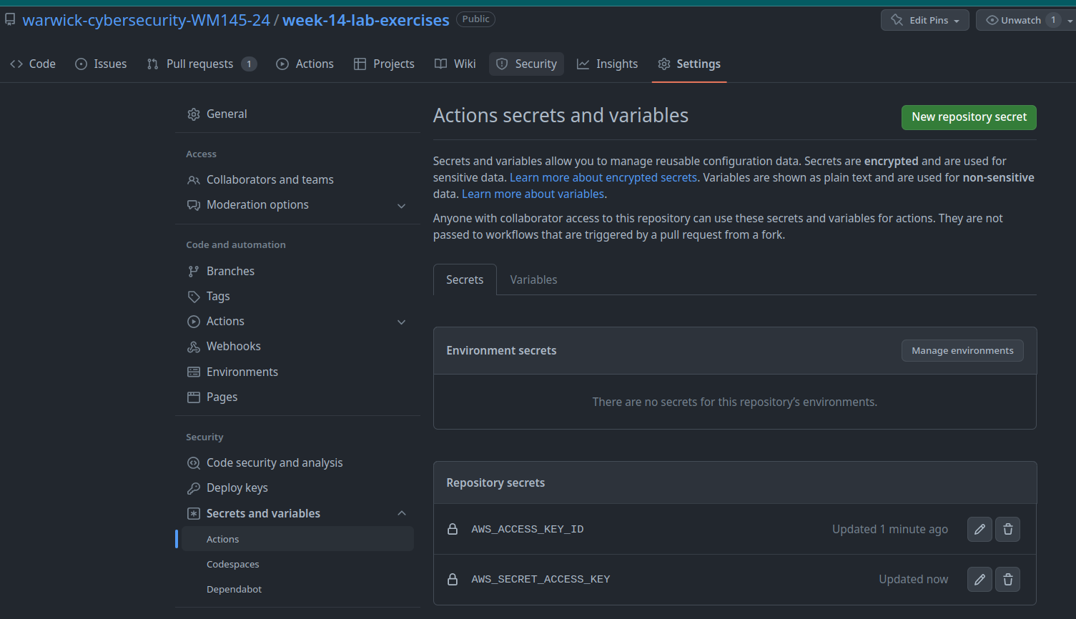
Task: Click the Insights graph icon
Action: [583, 64]
